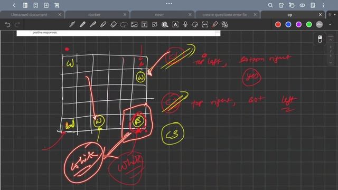
Task: Insert an image with picture icon
Action: [x=134, y=25]
